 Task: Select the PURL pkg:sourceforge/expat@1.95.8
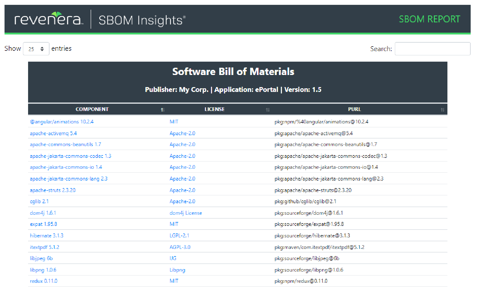(309, 224)
